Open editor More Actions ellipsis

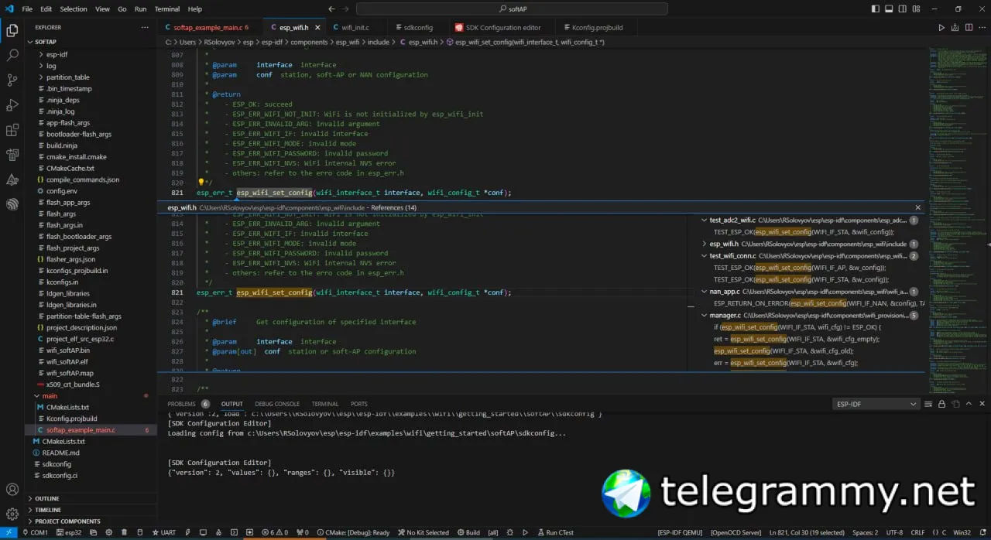(x=982, y=28)
